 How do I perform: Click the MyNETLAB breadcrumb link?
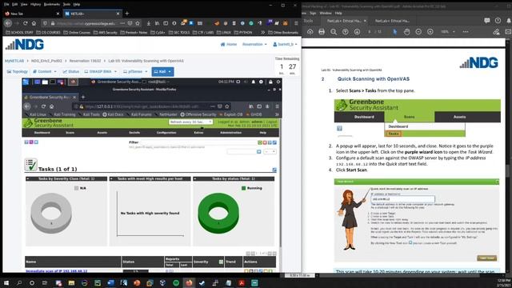pyautogui.click(x=14, y=61)
